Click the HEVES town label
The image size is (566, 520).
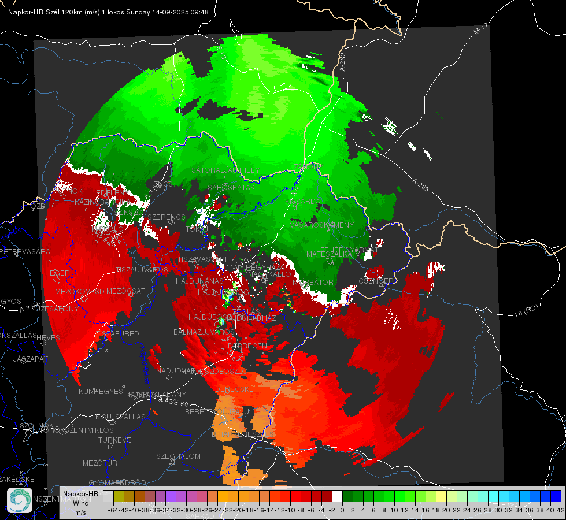coord(49,337)
